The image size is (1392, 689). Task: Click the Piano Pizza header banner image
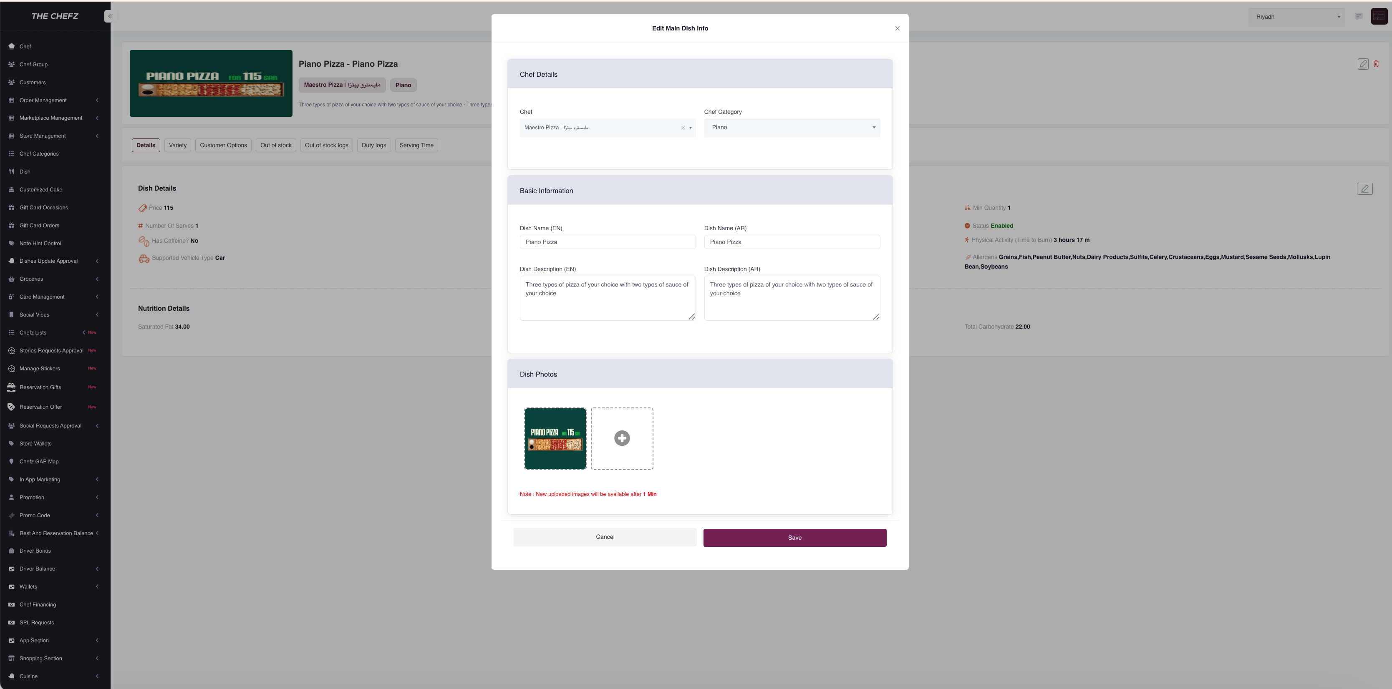coord(211,84)
